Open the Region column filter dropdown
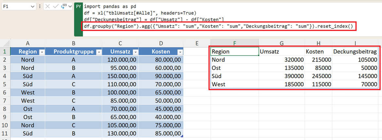This screenshot has width=382, height=140. click(x=42, y=52)
